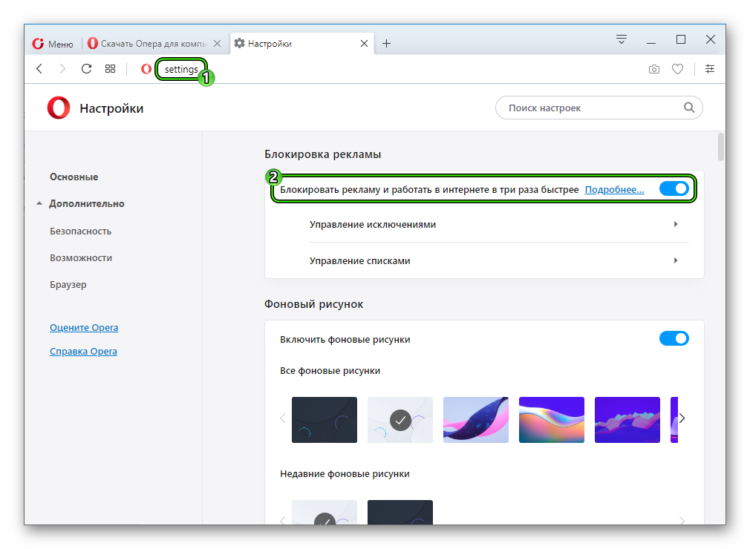
Task: Open the Безопасность settings
Action: click(x=80, y=231)
